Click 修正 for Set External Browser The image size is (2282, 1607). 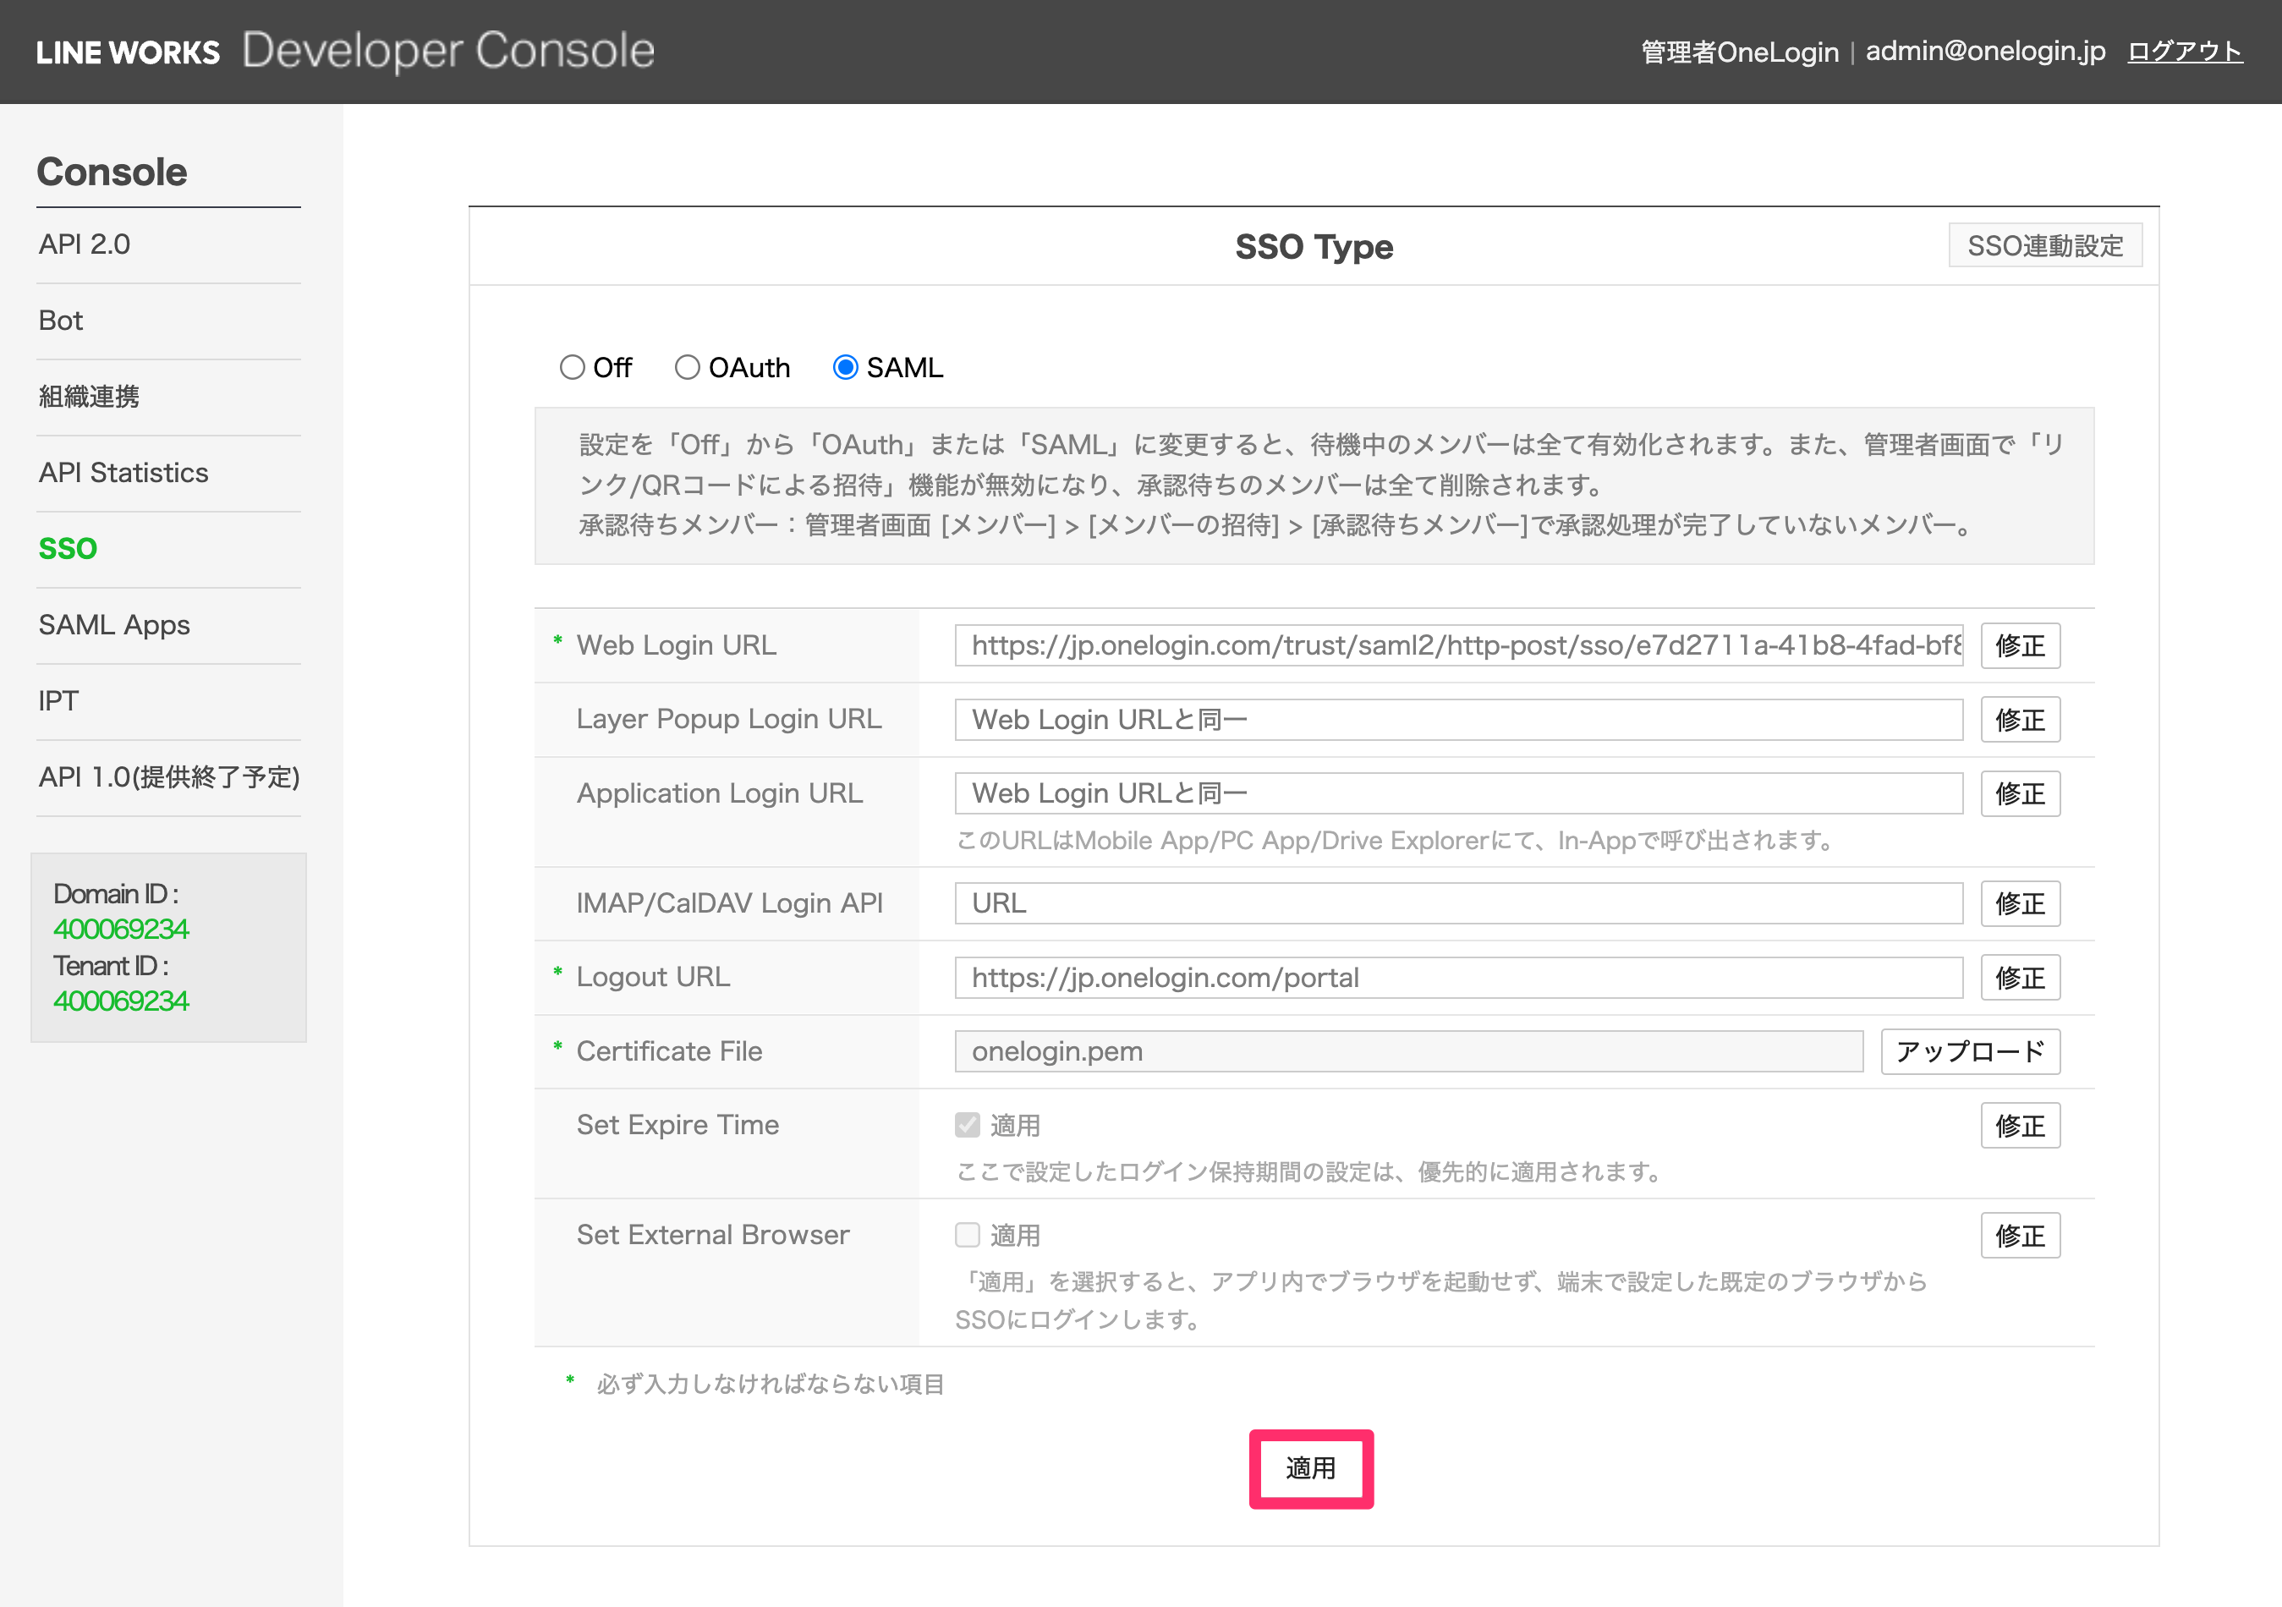pyautogui.click(x=2021, y=1236)
